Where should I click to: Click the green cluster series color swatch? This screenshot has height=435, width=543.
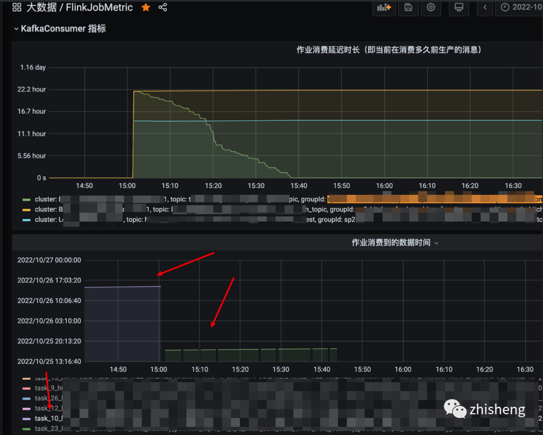click(26, 200)
